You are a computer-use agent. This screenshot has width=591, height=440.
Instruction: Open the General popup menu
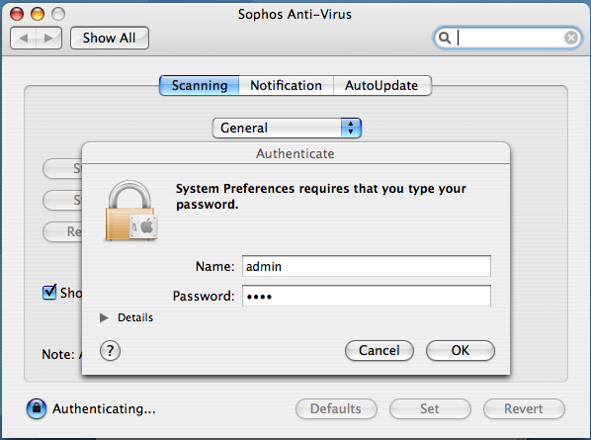point(287,128)
